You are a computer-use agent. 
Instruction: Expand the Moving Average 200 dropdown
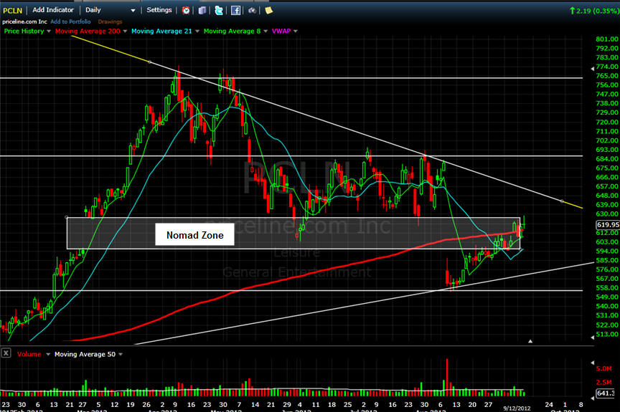(x=125, y=32)
